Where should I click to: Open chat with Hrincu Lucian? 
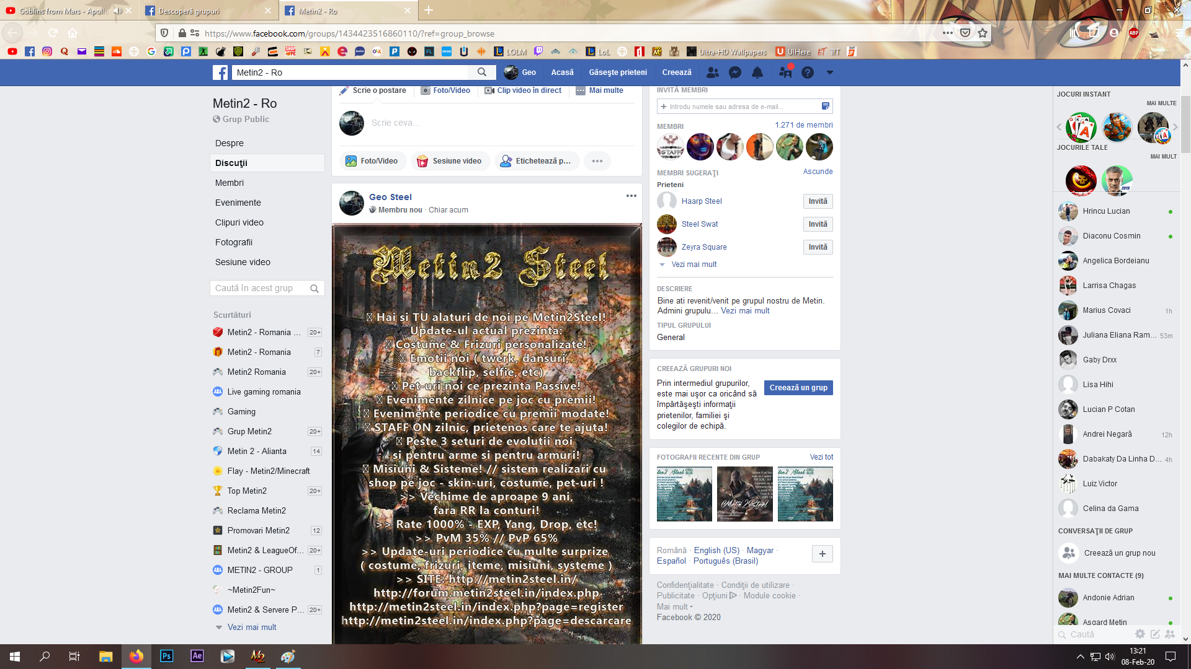click(1117, 211)
